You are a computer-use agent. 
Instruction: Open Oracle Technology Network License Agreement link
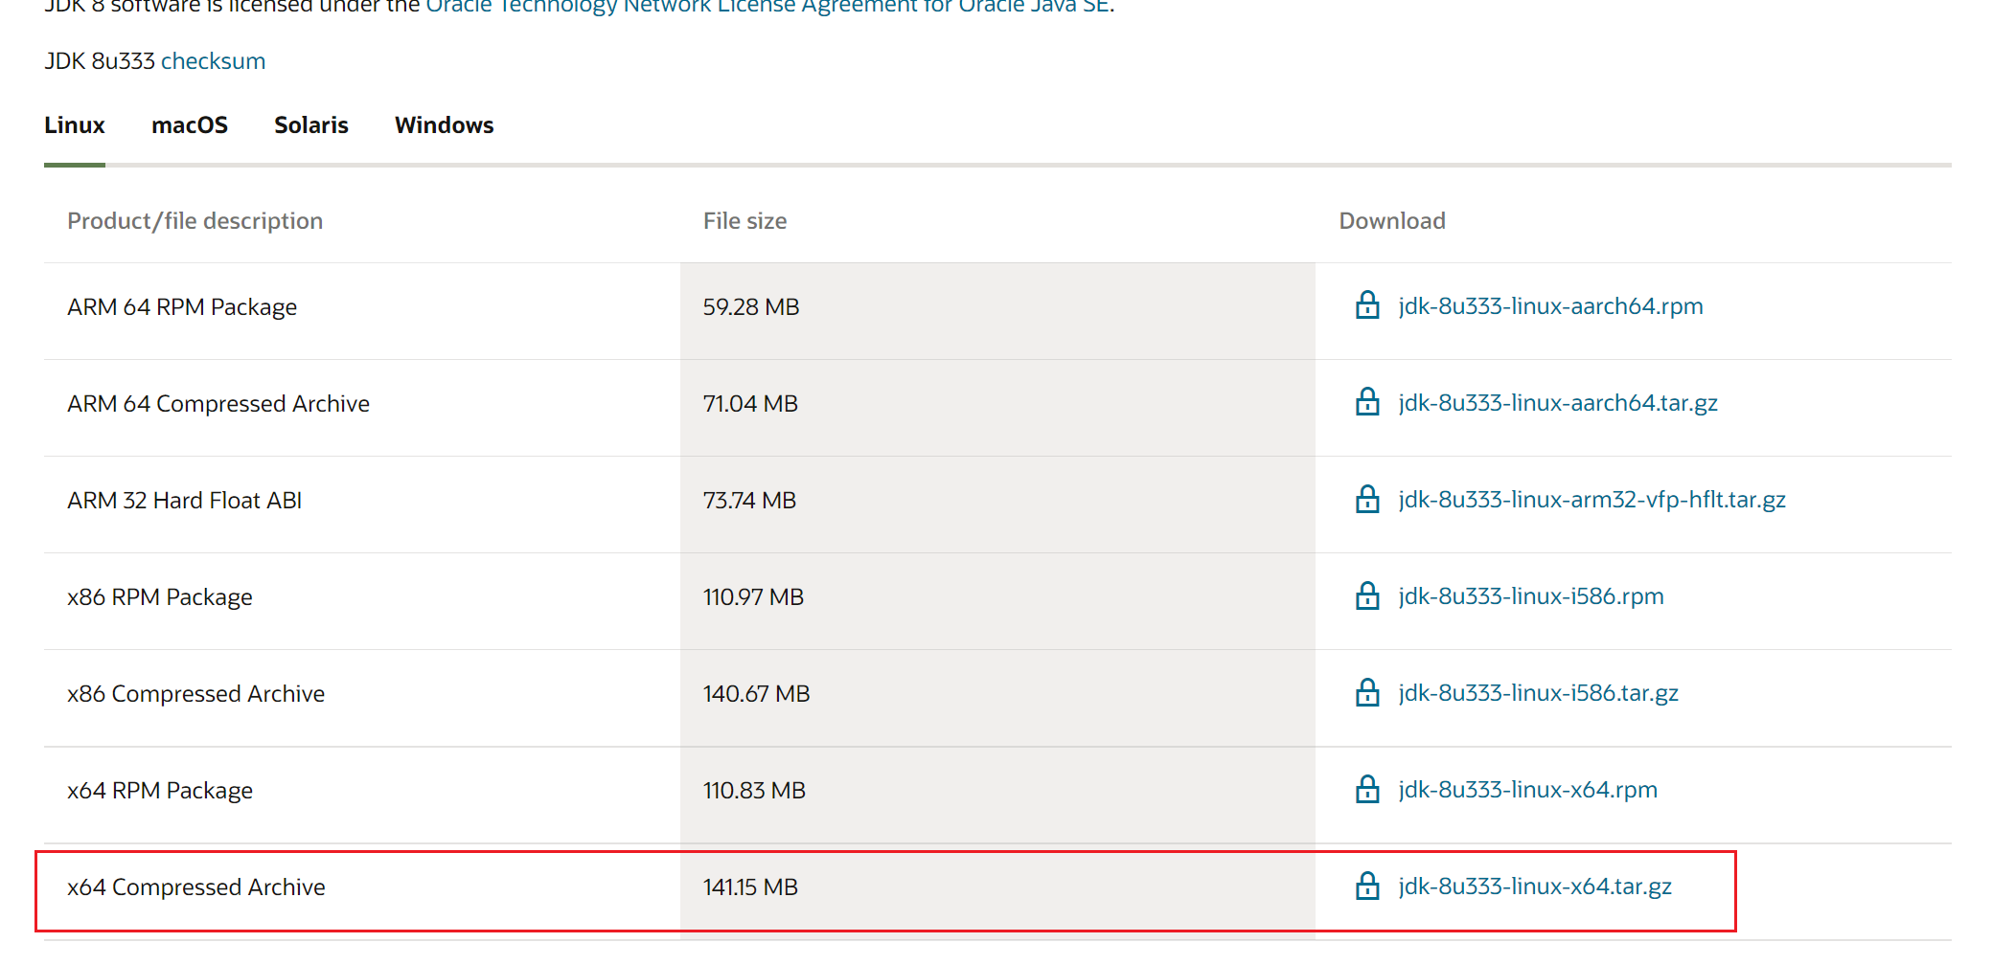(768, 8)
